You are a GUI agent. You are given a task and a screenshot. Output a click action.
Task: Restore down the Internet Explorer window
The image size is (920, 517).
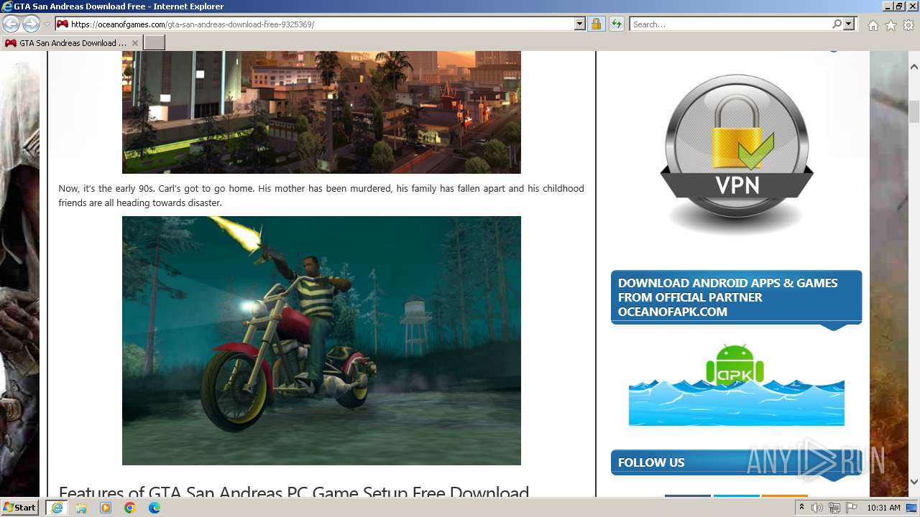[898, 6]
